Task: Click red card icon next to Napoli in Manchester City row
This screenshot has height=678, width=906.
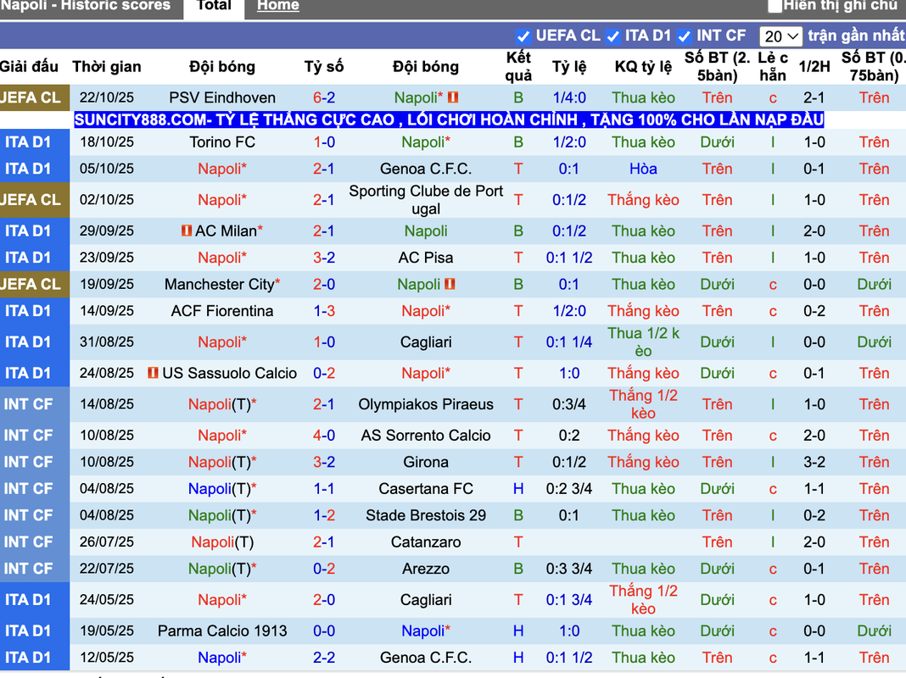Action: coord(450,285)
